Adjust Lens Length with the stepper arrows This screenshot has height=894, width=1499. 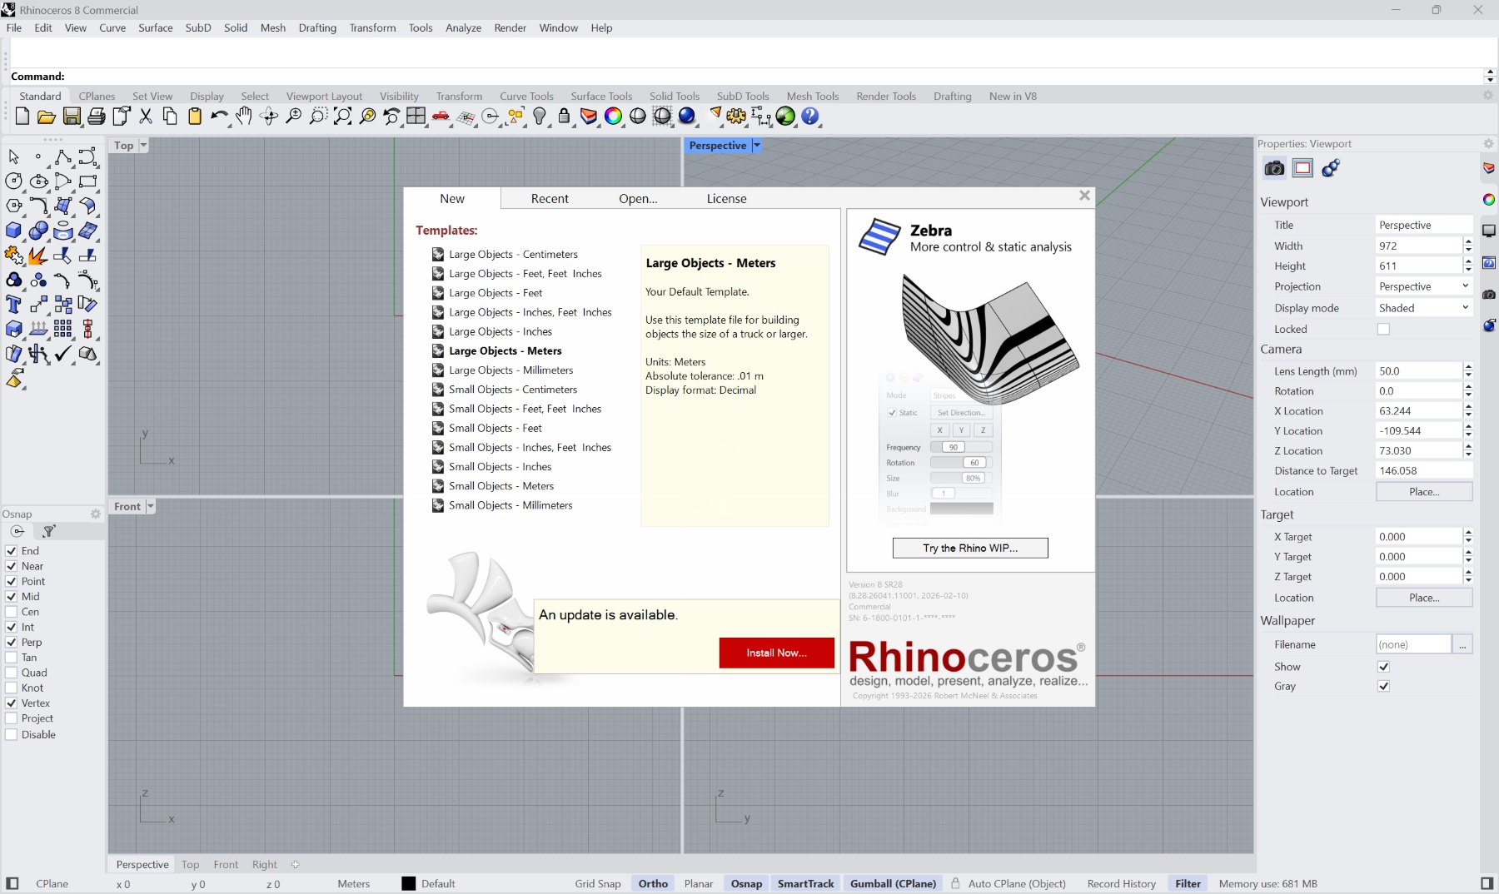pos(1468,371)
